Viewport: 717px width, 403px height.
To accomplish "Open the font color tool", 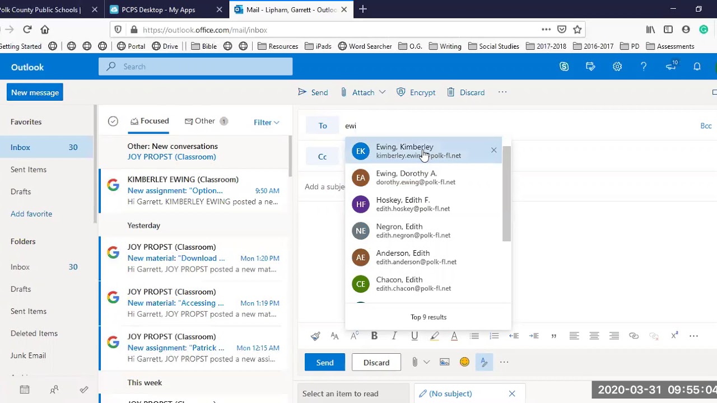I will coord(454,336).
